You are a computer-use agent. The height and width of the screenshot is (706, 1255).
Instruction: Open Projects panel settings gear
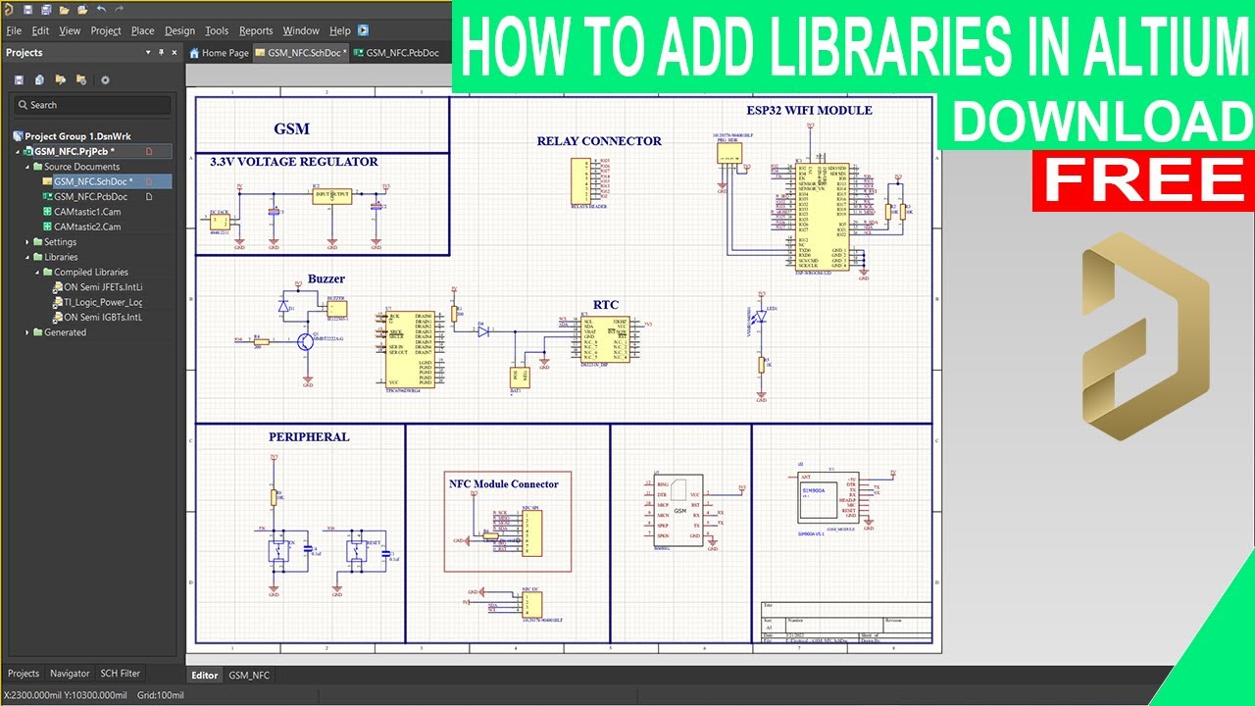click(105, 79)
